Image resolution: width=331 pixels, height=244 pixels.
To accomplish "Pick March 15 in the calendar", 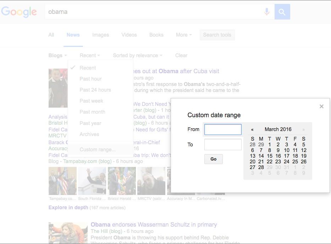I will tap(270, 156).
